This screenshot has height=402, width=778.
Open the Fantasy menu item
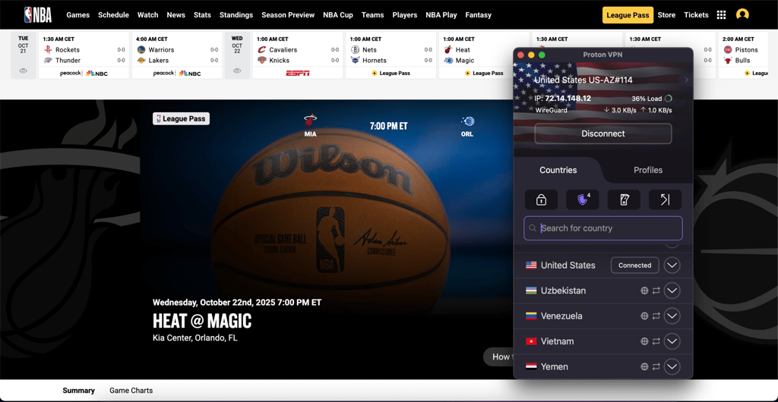pyautogui.click(x=479, y=15)
